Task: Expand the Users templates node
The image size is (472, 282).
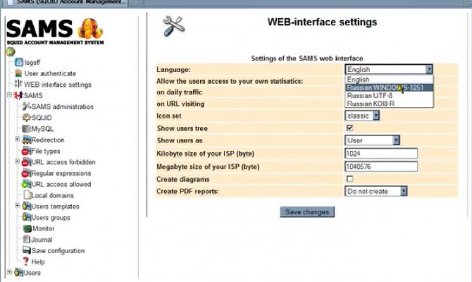Action: [x=18, y=206]
